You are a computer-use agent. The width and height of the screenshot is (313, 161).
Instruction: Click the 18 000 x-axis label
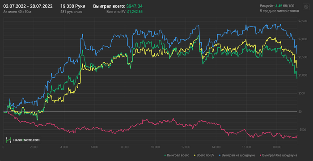[x=276, y=147]
